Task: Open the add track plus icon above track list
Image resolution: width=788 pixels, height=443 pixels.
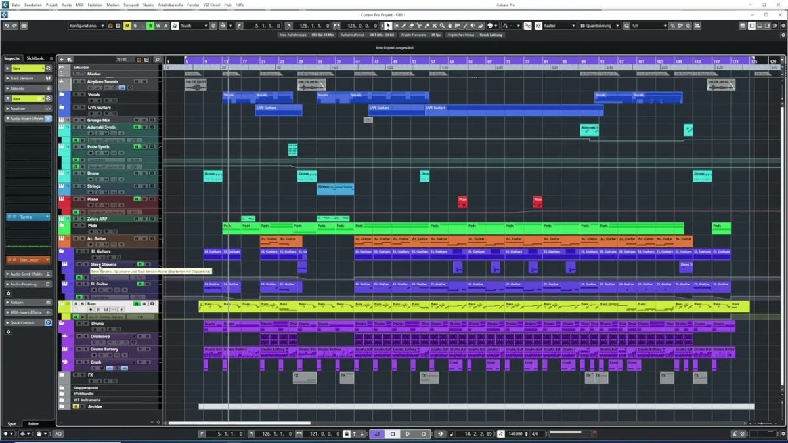Action: 62,58
